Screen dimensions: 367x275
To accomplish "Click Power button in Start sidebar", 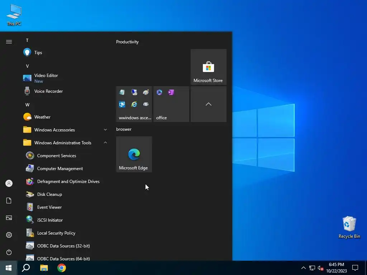I will point(9,252).
